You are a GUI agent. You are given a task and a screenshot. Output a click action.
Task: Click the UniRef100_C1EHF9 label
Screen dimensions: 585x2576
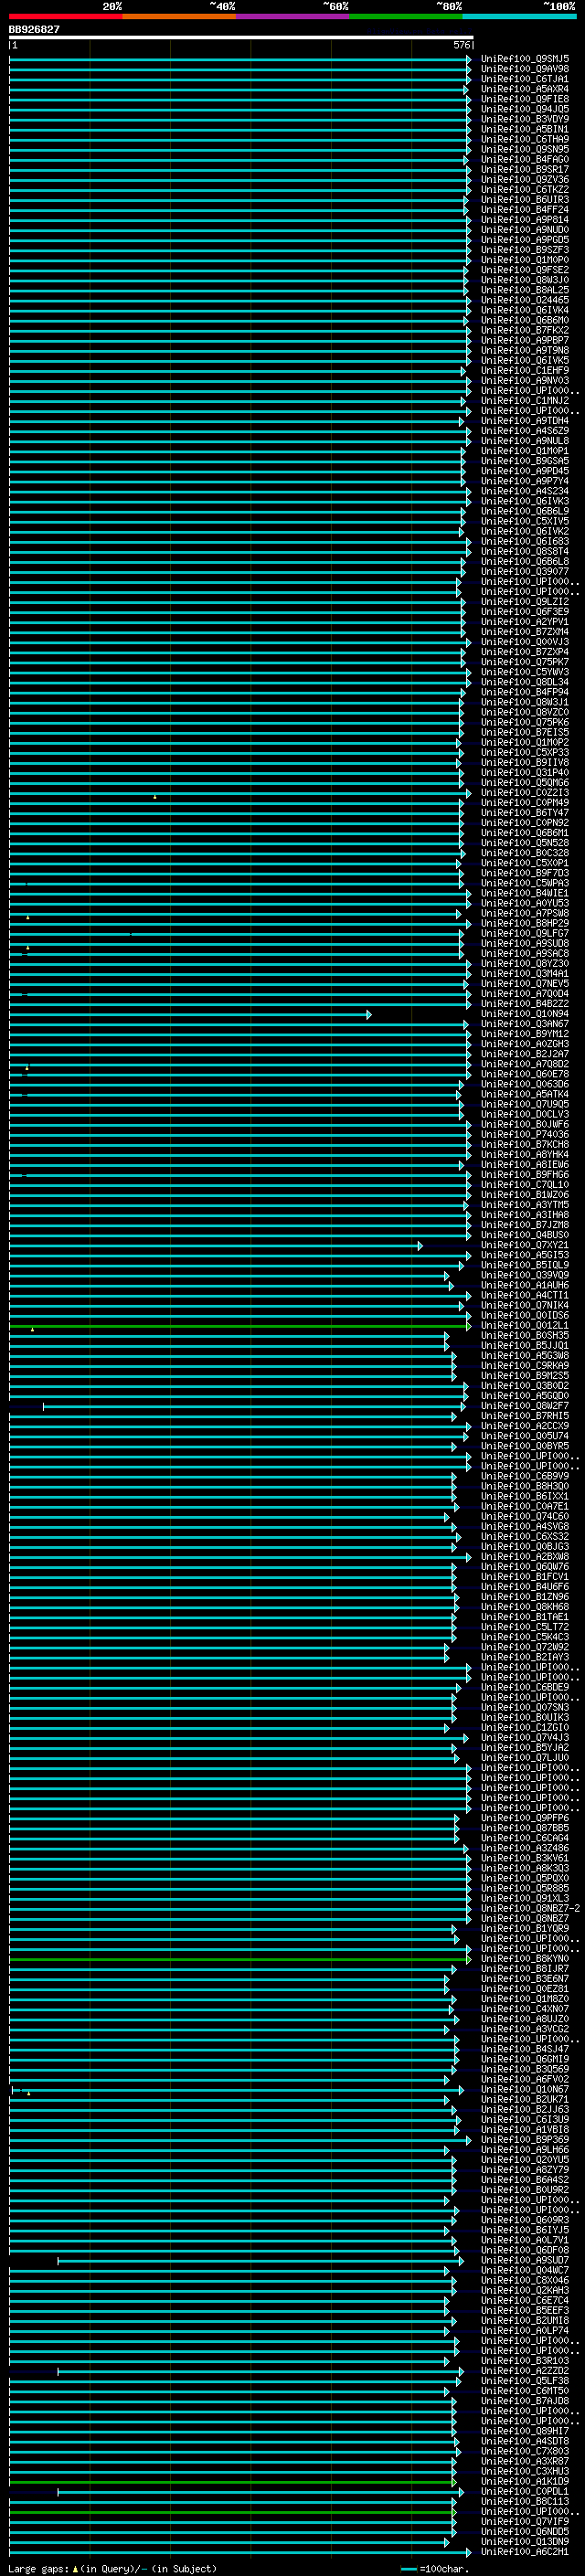525,370
